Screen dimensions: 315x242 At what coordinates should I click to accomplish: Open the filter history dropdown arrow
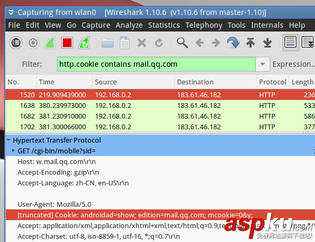263,64
